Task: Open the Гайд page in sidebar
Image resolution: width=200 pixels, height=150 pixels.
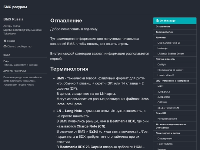Action: (6, 61)
